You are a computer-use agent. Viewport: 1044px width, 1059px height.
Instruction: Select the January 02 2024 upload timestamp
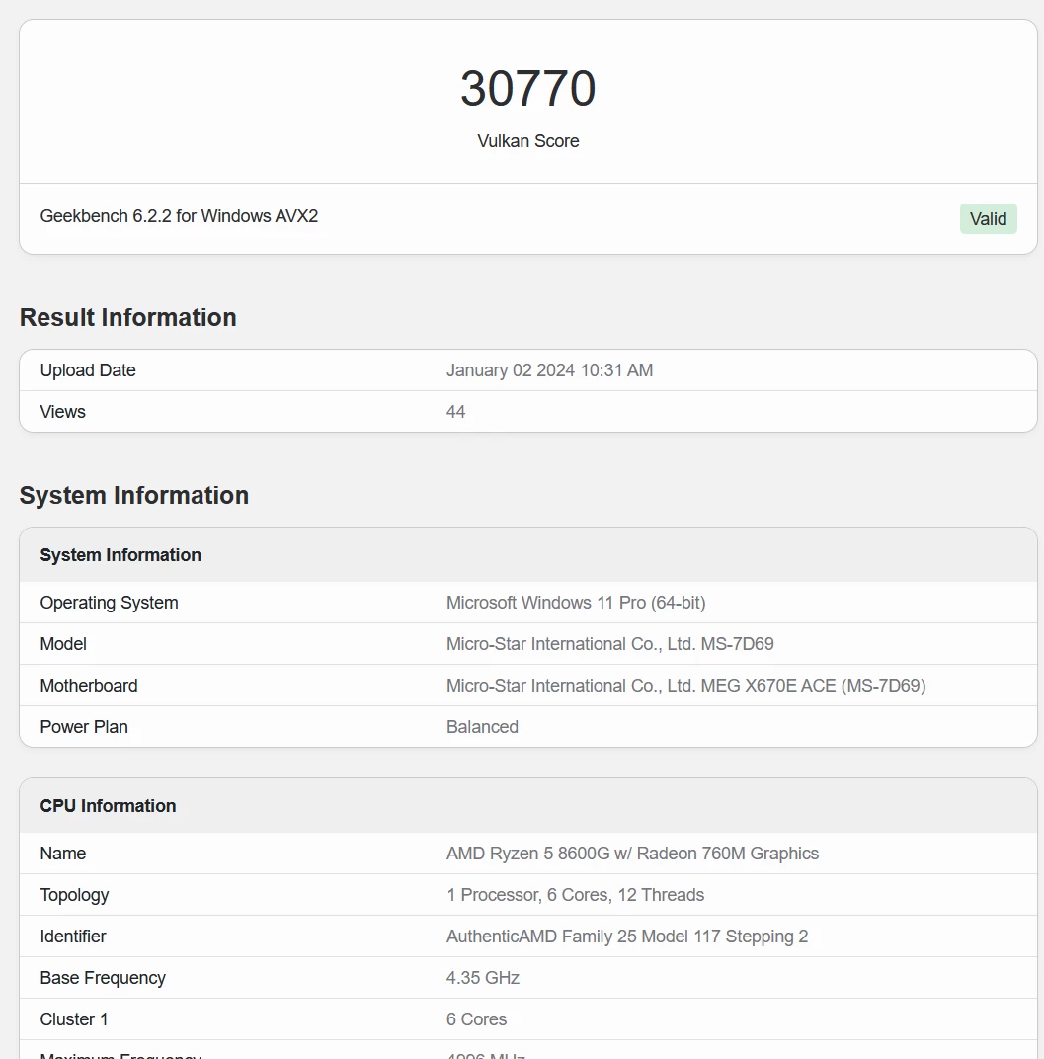(549, 369)
